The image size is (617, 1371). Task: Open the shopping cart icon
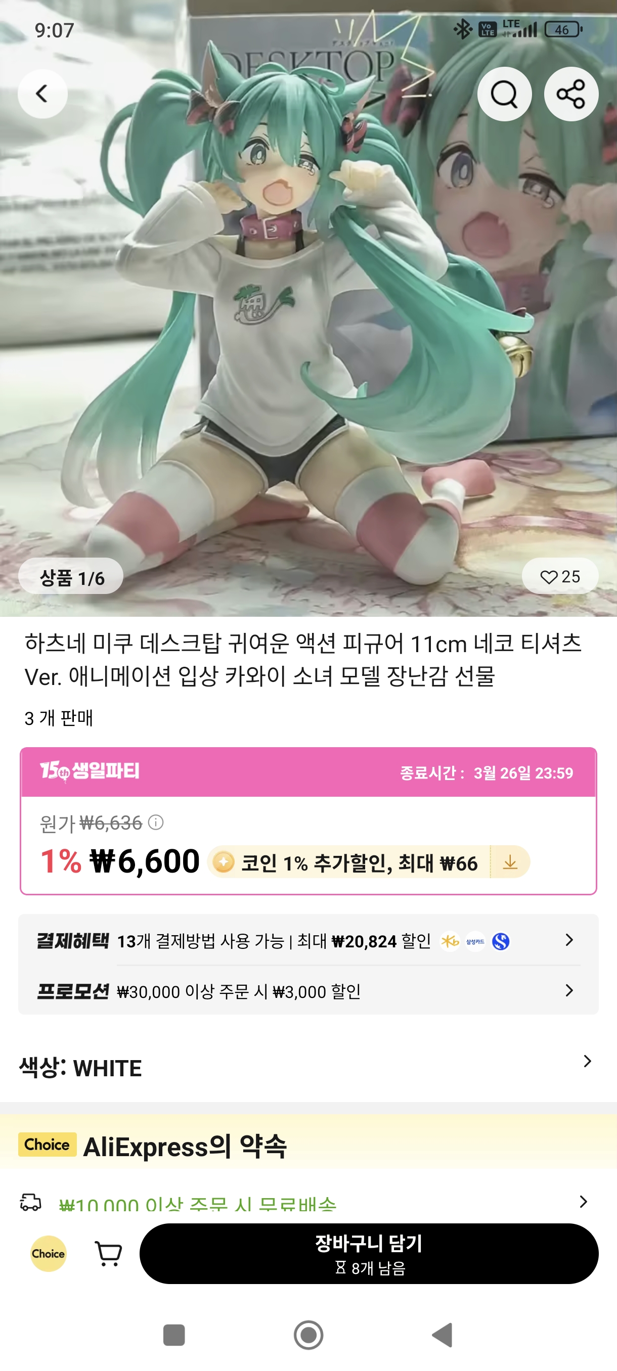[108, 1253]
